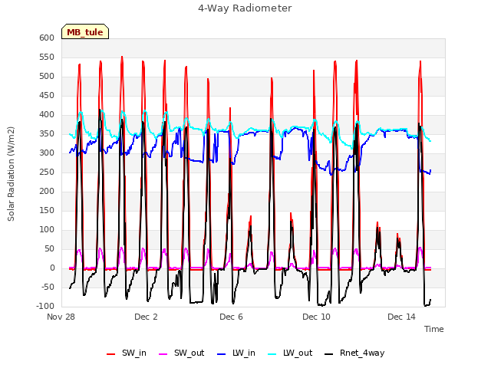Click the cyan LW_out legend swatch
Image resolution: width=491 pixels, height=368 pixels.
point(272,354)
